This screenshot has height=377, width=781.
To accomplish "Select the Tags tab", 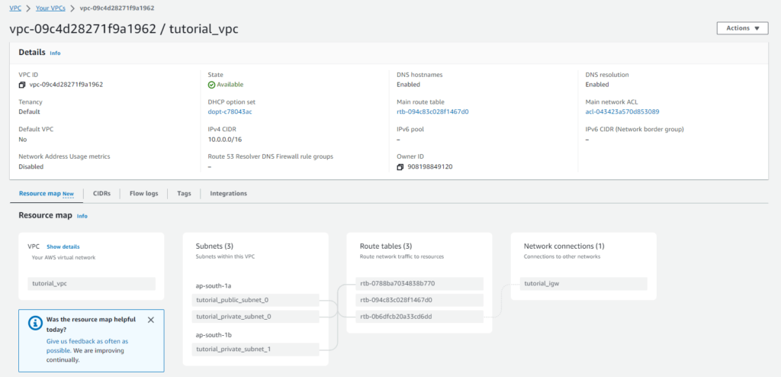I will point(184,194).
